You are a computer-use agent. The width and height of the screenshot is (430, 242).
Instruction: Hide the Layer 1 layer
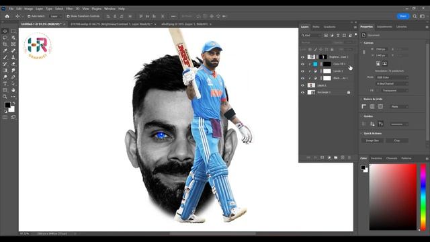[x=303, y=85]
